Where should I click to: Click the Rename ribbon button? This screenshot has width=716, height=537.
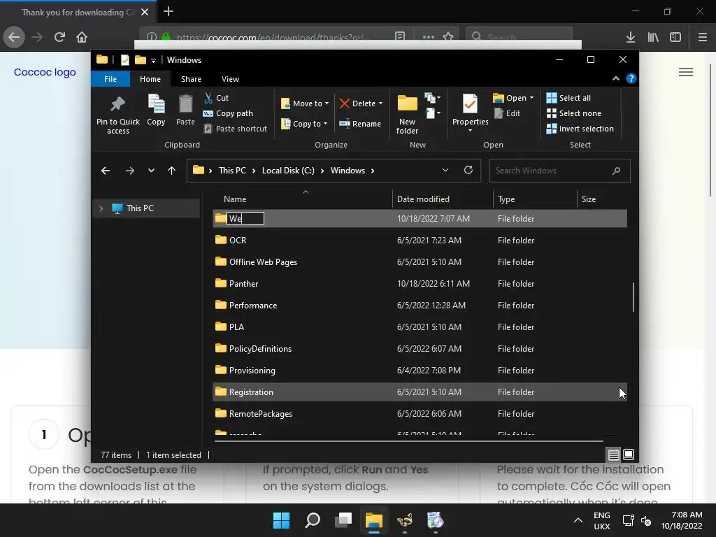[360, 124]
